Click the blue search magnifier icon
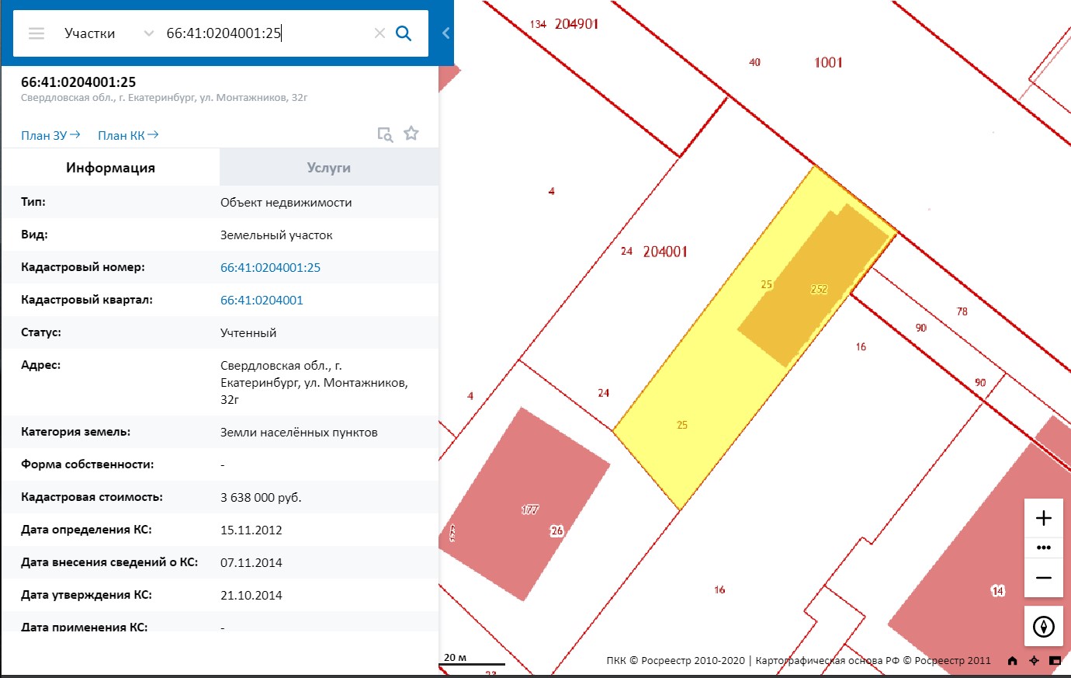This screenshot has height=678, width=1071. pos(404,33)
